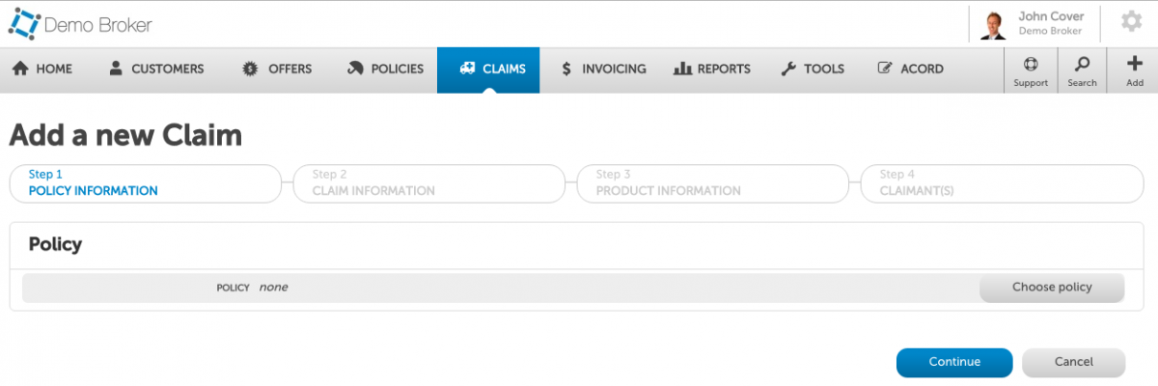Open the Invoicing menu
The height and width of the screenshot is (386, 1158).
pyautogui.click(x=603, y=69)
